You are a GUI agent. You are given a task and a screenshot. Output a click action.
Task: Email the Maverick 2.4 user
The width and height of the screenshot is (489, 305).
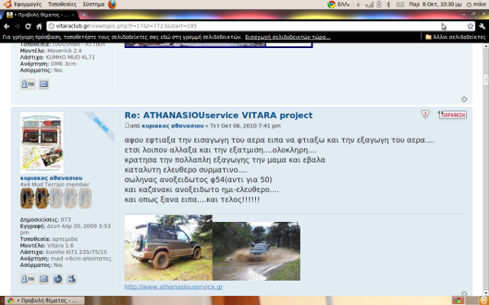point(44,84)
